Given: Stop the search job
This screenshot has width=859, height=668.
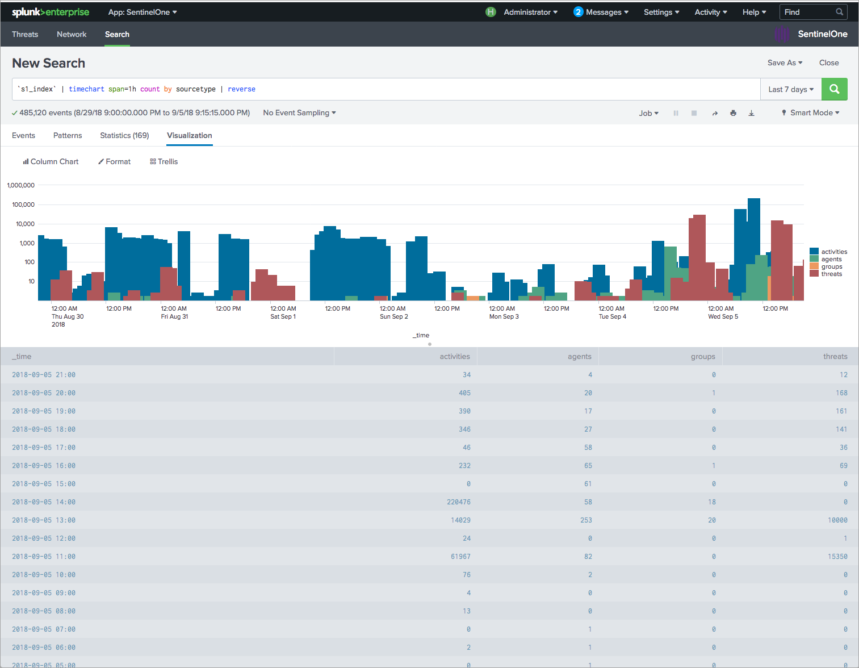Looking at the screenshot, I should 694,112.
